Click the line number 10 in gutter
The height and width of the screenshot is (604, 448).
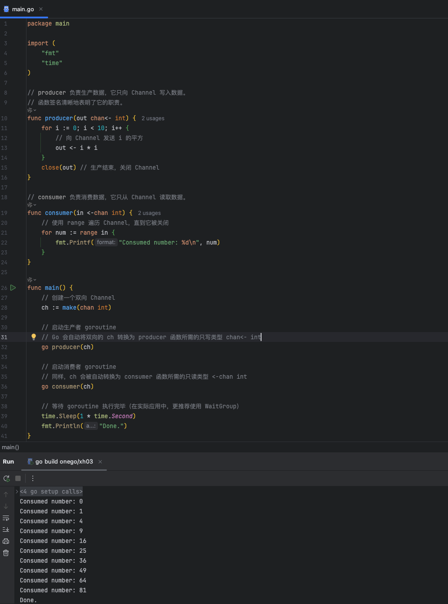pos(4,118)
